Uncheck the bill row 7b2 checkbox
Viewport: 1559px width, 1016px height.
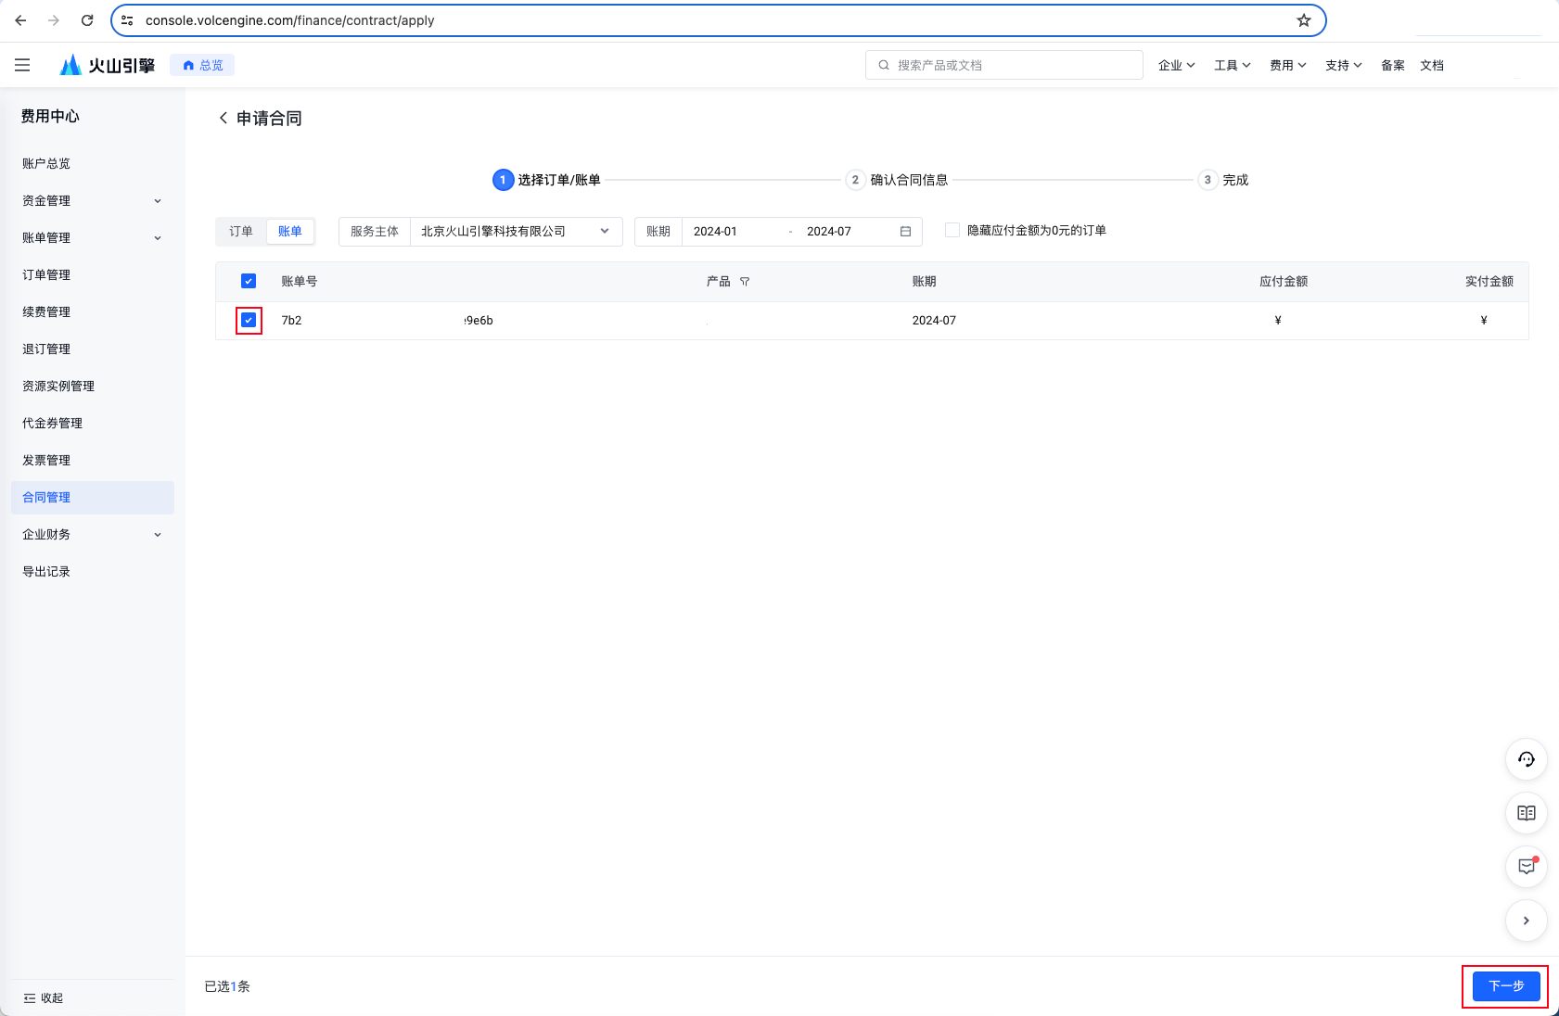[249, 321]
